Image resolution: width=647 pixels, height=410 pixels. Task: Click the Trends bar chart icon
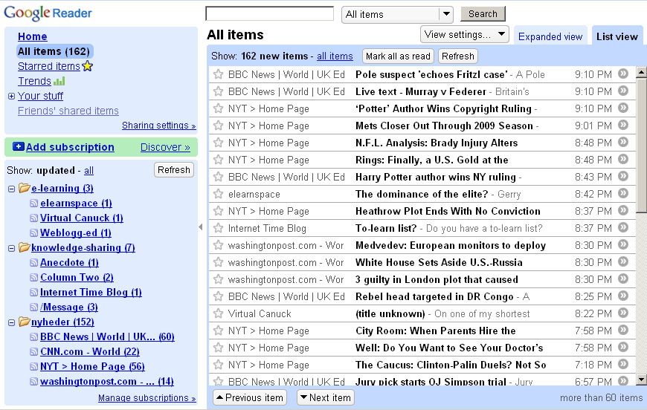[x=59, y=81]
